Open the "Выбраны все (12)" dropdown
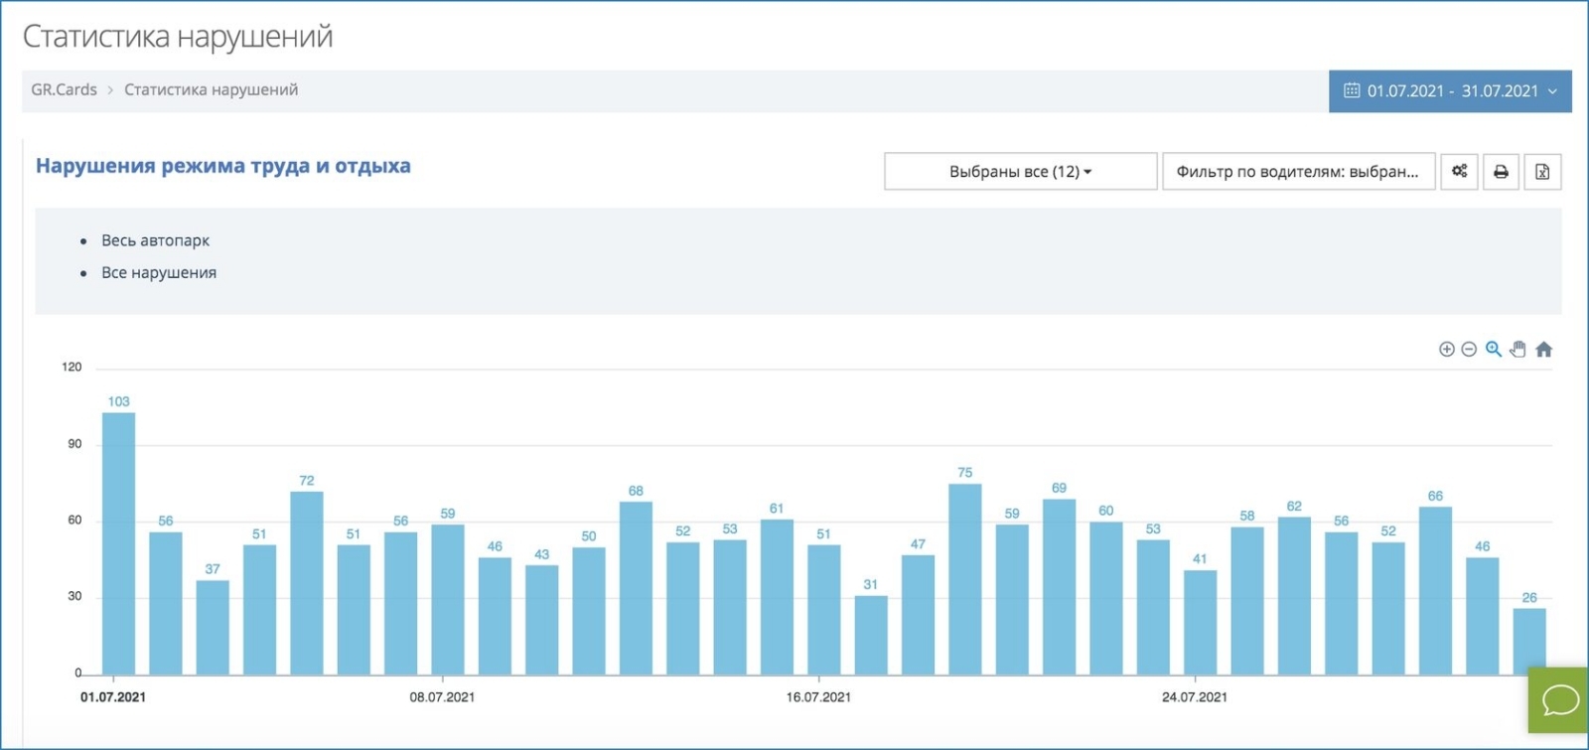The image size is (1589, 750). tap(1020, 172)
